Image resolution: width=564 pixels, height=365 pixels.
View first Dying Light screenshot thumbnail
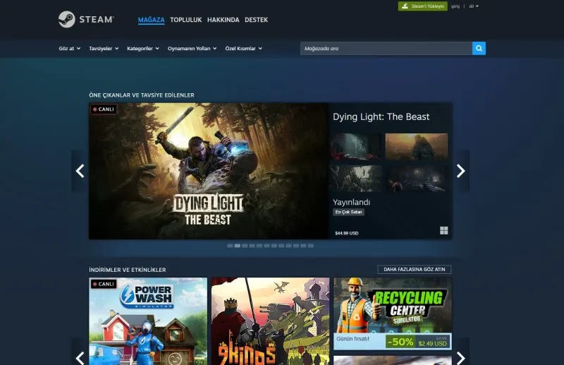click(356, 146)
